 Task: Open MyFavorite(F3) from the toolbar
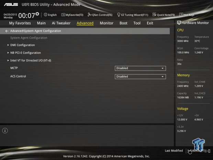(x=72, y=15)
